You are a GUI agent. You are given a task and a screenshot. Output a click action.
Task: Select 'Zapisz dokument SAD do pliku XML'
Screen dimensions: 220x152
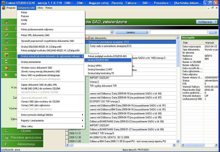51,85
